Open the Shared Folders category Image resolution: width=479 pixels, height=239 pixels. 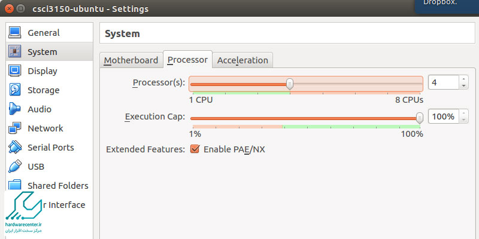tap(57, 186)
